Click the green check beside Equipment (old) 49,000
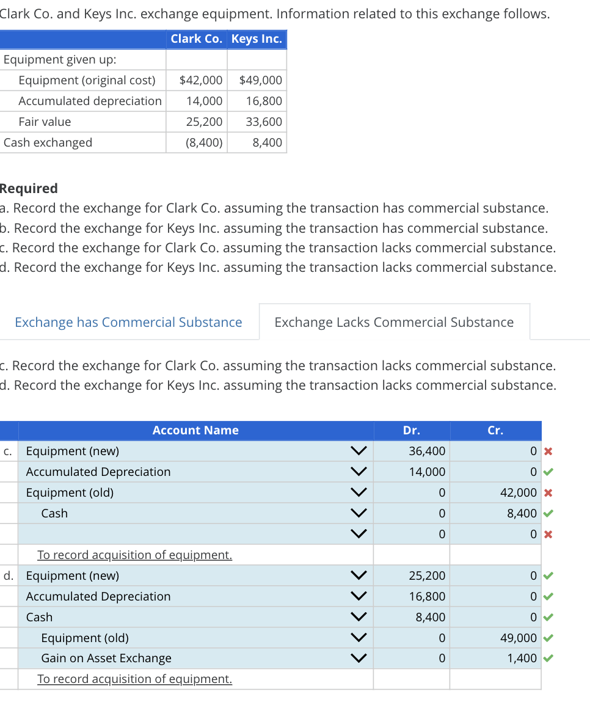 point(548,638)
